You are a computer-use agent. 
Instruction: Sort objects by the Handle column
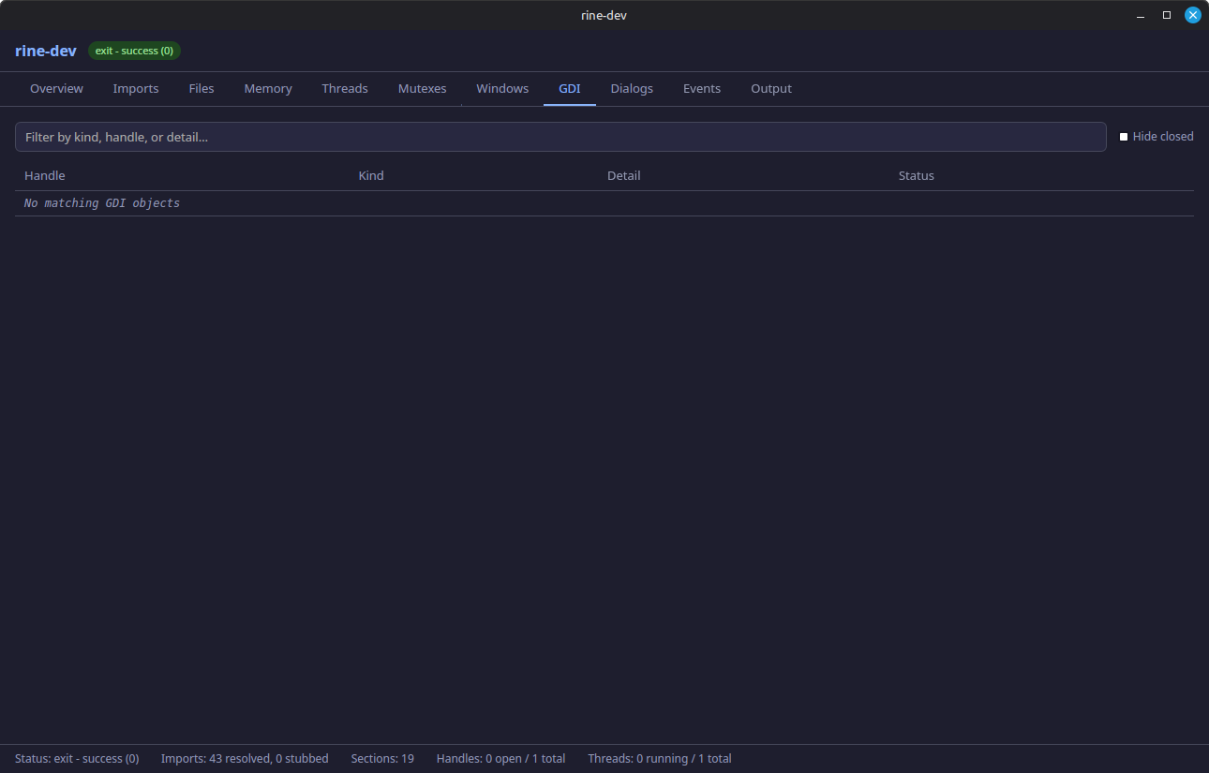pos(44,175)
